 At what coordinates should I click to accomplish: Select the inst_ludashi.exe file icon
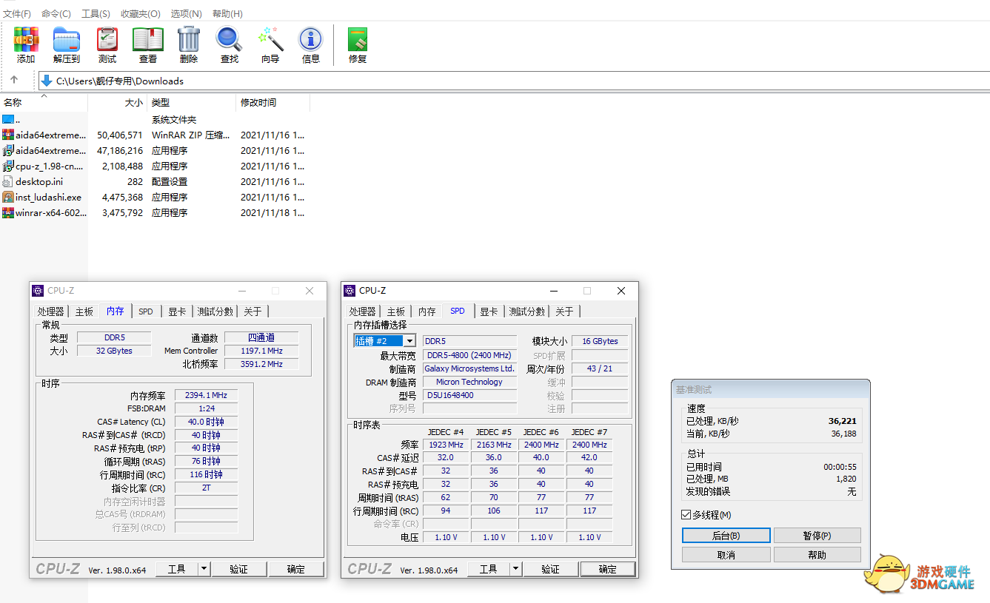8,197
